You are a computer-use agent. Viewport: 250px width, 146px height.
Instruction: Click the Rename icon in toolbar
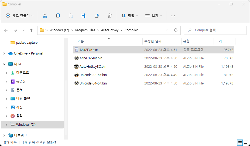point(84,16)
